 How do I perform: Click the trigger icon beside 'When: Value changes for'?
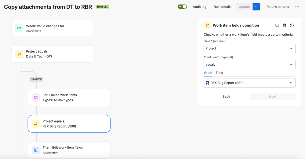[19, 28]
